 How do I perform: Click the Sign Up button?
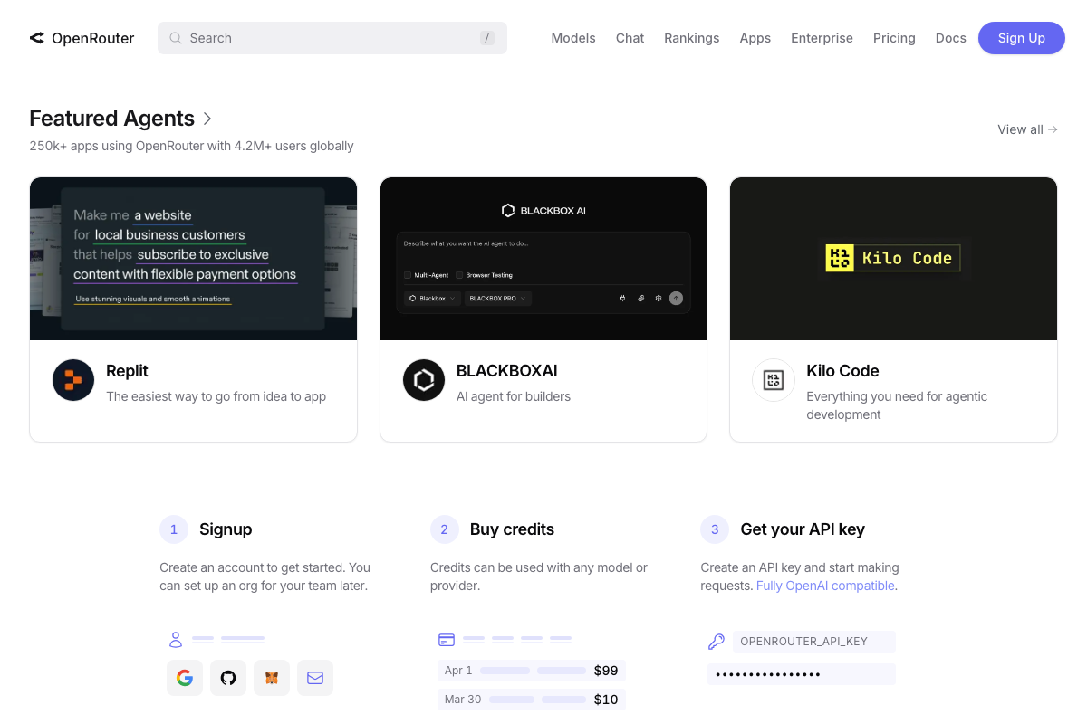coord(1022,38)
